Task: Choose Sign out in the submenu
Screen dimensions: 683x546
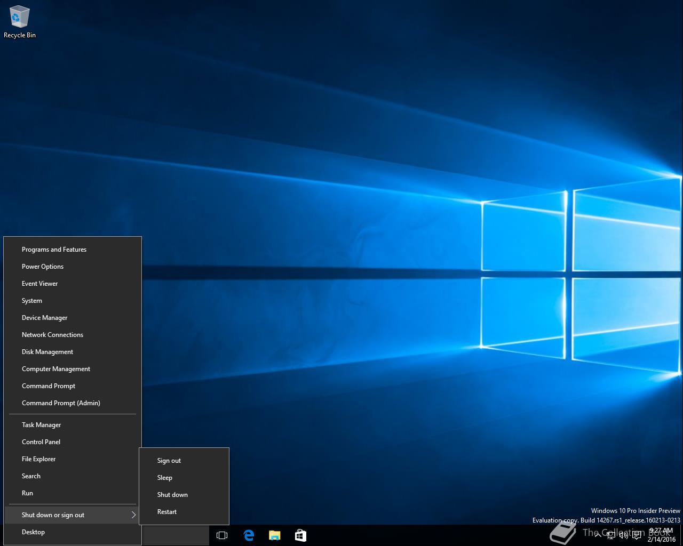Action: pos(184,461)
